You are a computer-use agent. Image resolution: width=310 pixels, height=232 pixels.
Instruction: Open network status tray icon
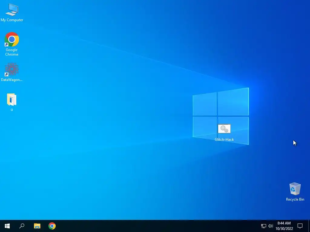click(264, 226)
